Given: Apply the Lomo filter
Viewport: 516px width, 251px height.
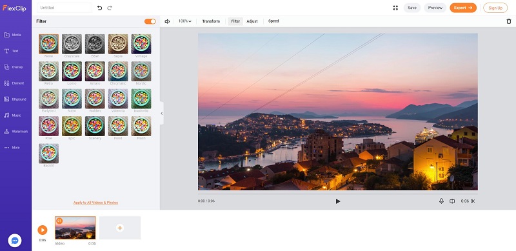Looking at the screenshot, I should pos(72,71).
